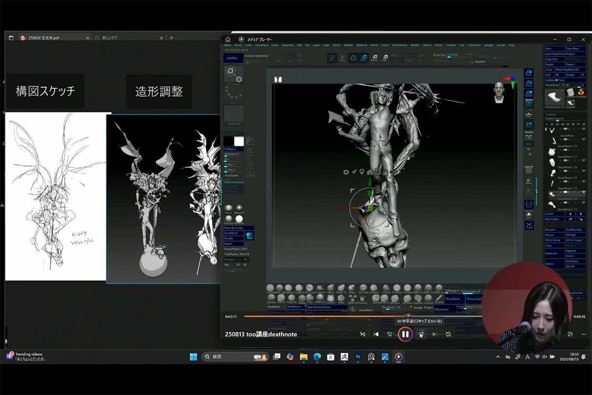Open the player's more options menu
The image size is (592, 395).
pyautogui.click(x=583, y=334)
